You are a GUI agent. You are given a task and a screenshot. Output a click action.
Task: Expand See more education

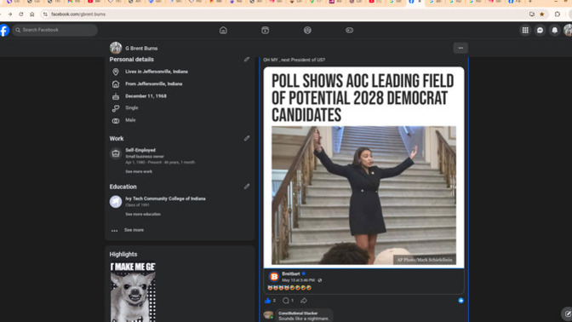pos(143,215)
